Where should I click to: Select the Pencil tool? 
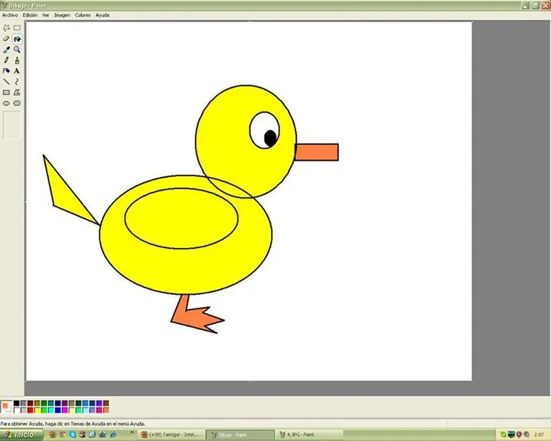(x=6, y=60)
